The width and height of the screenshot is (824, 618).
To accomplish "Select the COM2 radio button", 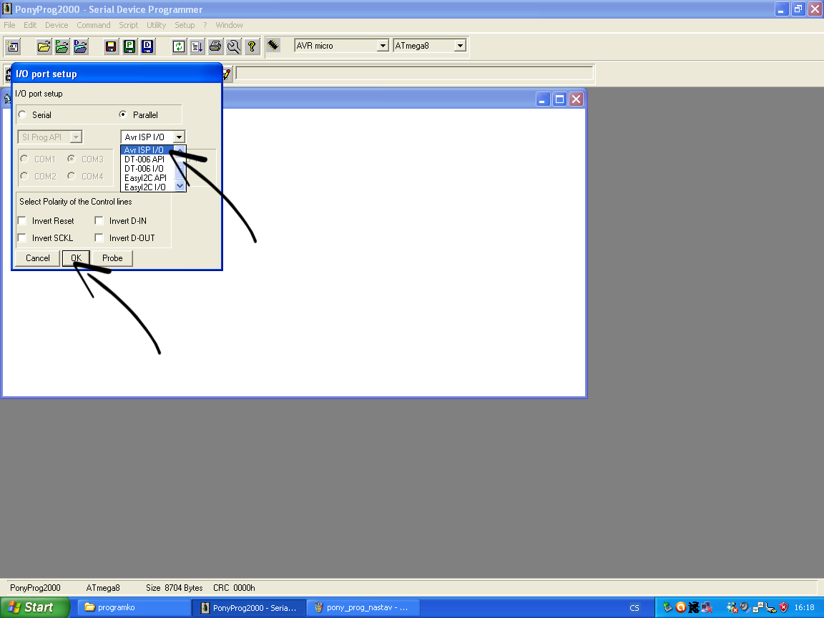I will click(24, 176).
